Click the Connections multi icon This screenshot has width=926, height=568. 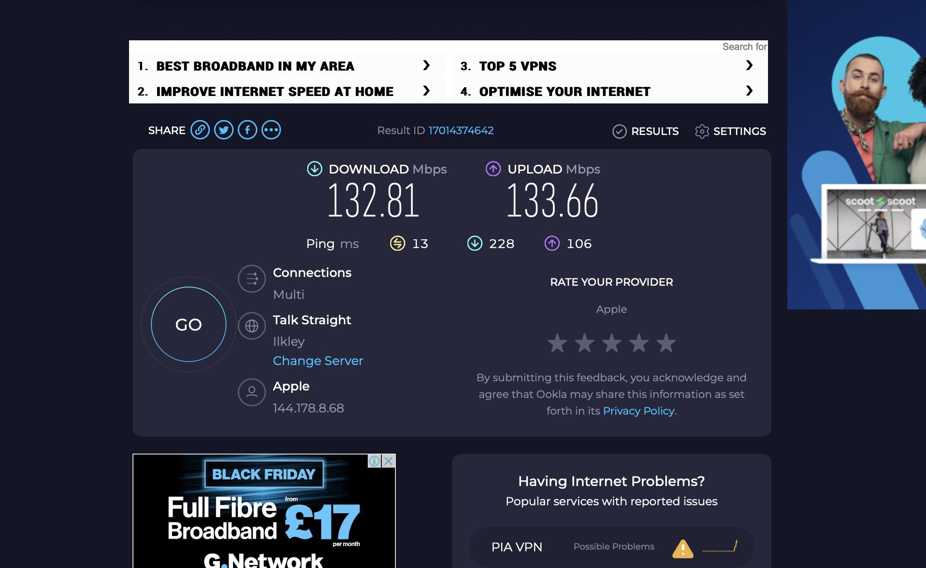(x=251, y=279)
